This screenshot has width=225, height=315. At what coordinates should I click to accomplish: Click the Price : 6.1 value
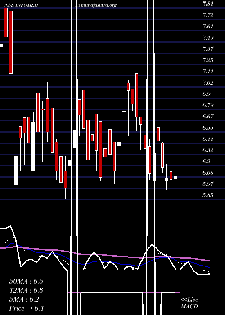click(x=27, y=308)
